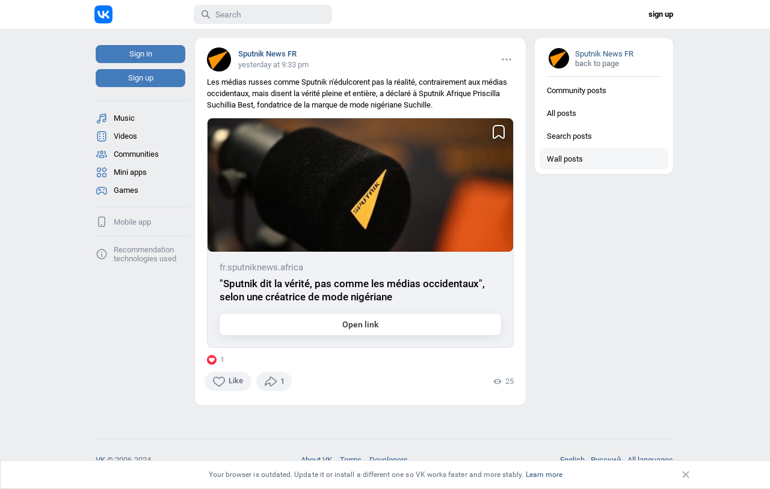770x489 pixels.
Task: Click the Recommendation technologies info icon
Action: pyautogui.click(x=102, y=254)
